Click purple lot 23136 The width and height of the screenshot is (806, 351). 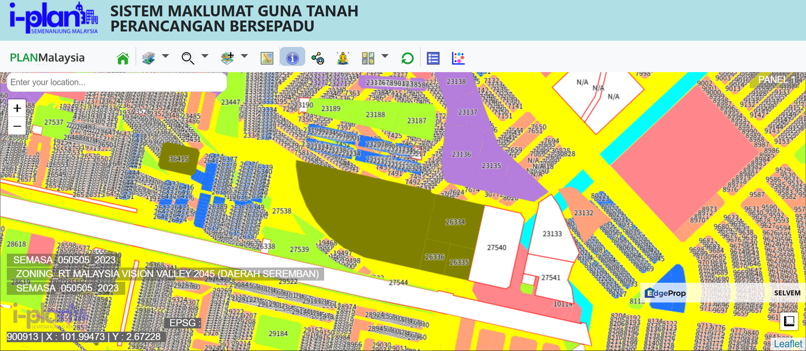[461, 154]
